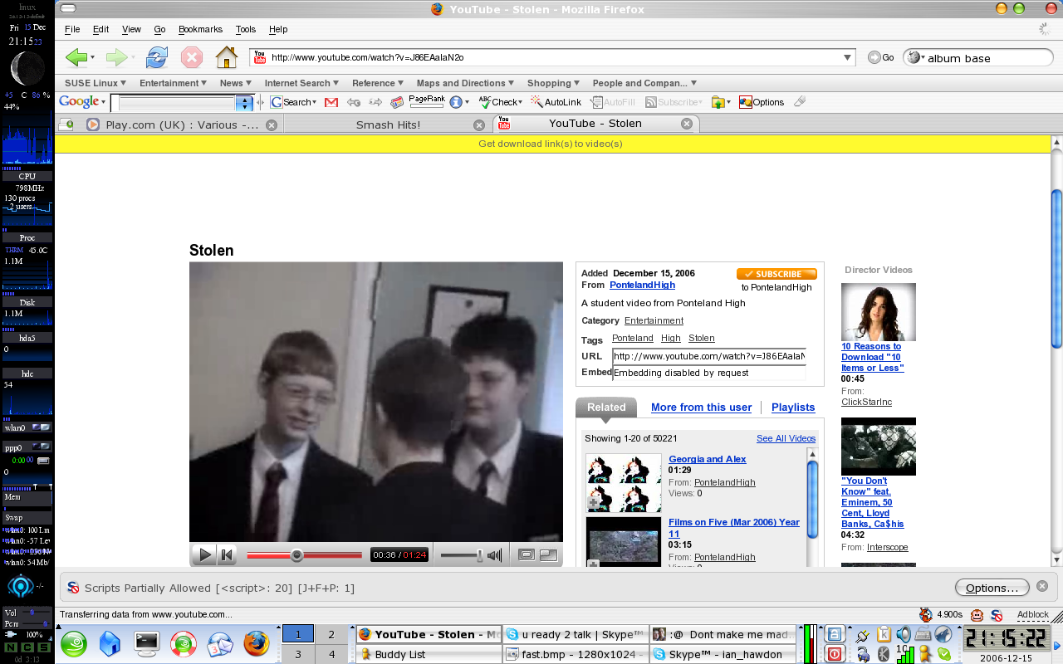Click the Adblock status bar entry
This screenshot has width=1063, height=664.
coord(1032,615)
